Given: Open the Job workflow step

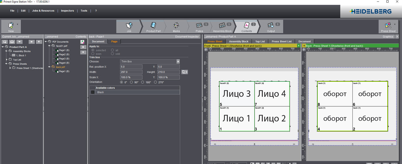Looking at the screenshot, I should tap(129, 27).
